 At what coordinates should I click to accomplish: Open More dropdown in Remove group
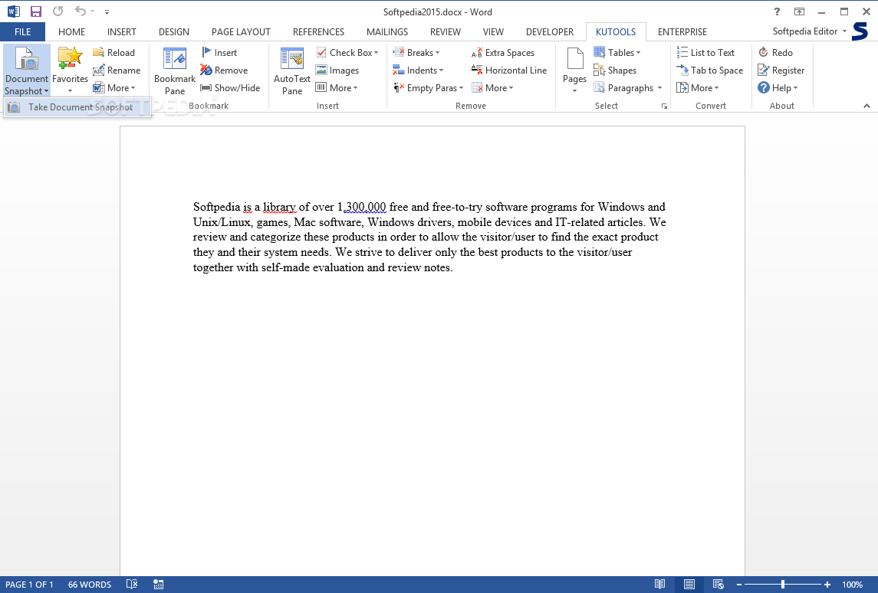click(x=493, y=88)
